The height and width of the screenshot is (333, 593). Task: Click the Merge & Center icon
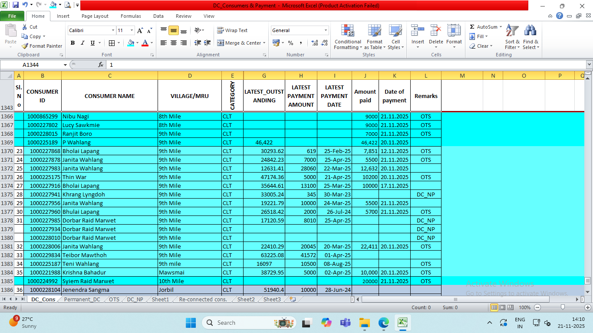[x=221, y=43]
